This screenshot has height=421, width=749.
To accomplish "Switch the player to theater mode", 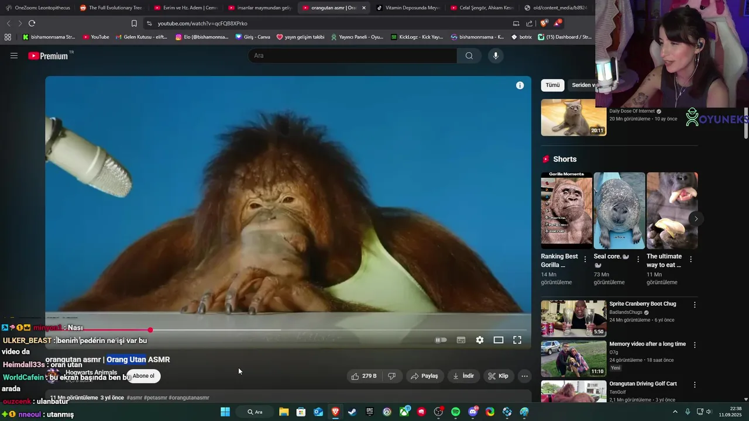I will [x=499, y=340].
